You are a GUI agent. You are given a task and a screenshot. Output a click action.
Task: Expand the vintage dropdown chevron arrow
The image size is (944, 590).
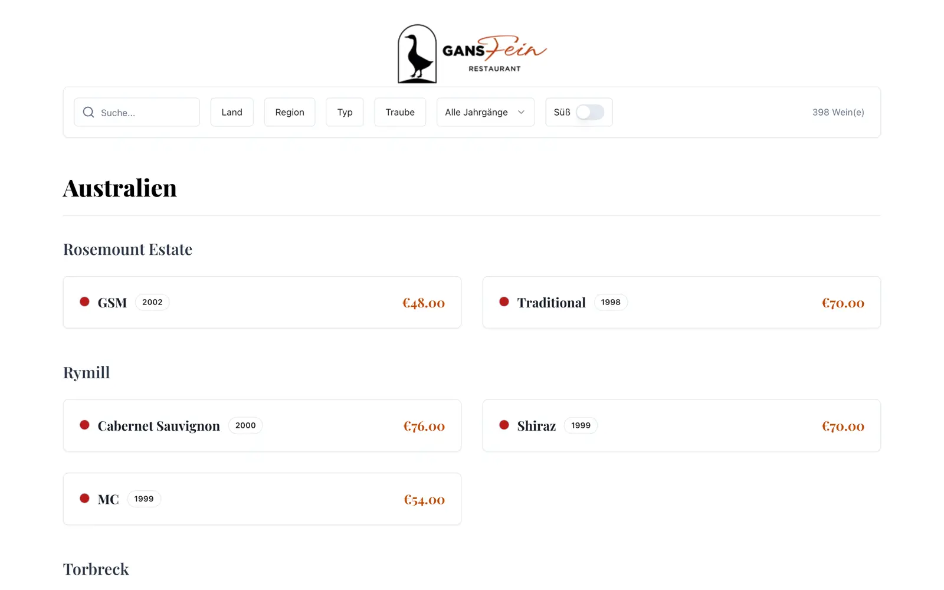[521, 112]
